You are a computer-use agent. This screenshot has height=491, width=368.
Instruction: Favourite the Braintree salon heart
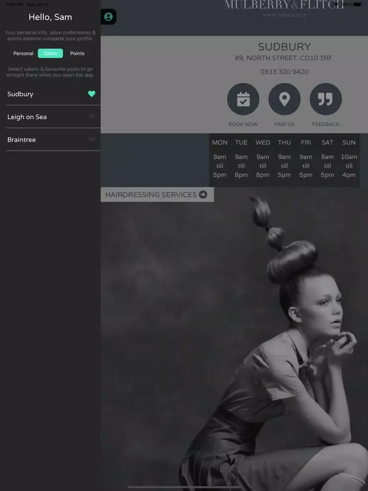pyautogui.click(x=92, y=139)
